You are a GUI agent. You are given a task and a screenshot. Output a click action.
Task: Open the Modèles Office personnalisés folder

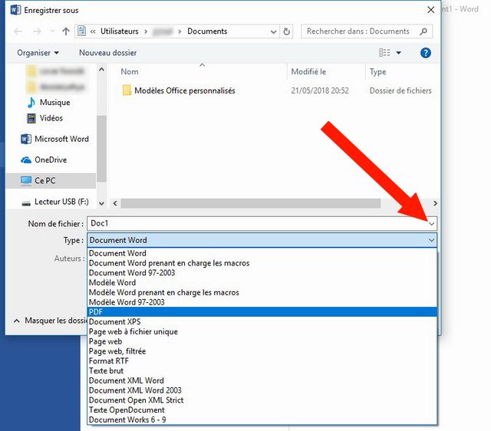[x=184, y=90]
